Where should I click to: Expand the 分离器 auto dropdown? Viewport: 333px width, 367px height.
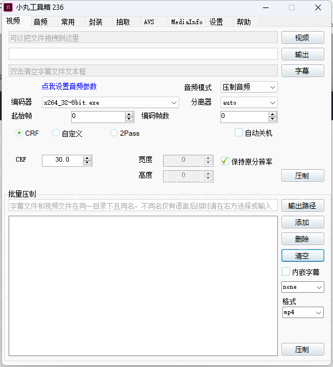click(249, 102)
